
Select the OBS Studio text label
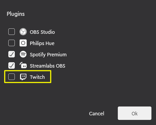point(42,32)
